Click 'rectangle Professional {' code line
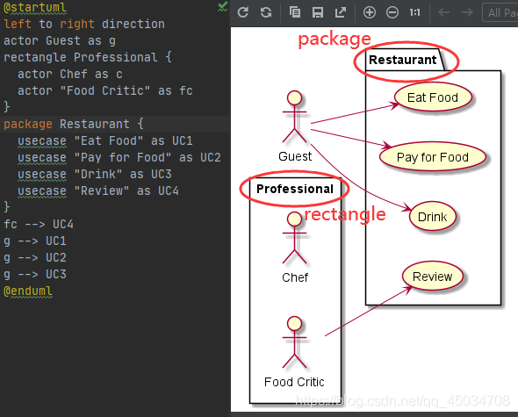The width and height of the screenshot is (518, 417). 88,57
